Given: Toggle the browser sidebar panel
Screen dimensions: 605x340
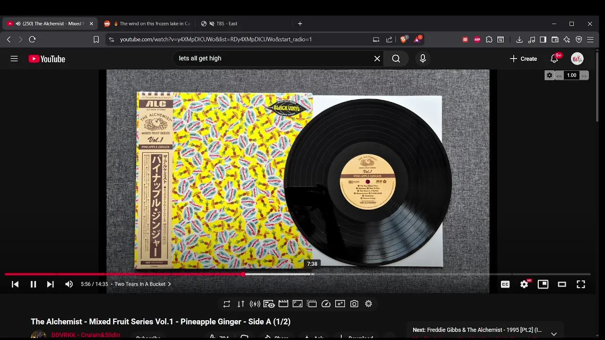Looking at the screenshot, I should click(543, 40).
